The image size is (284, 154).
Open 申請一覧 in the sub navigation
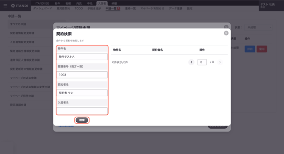pyautogui.click(x=111, y=8)
